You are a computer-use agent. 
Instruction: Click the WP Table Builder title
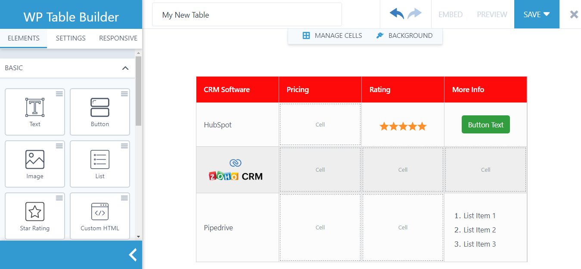click(x=71, y=17)
